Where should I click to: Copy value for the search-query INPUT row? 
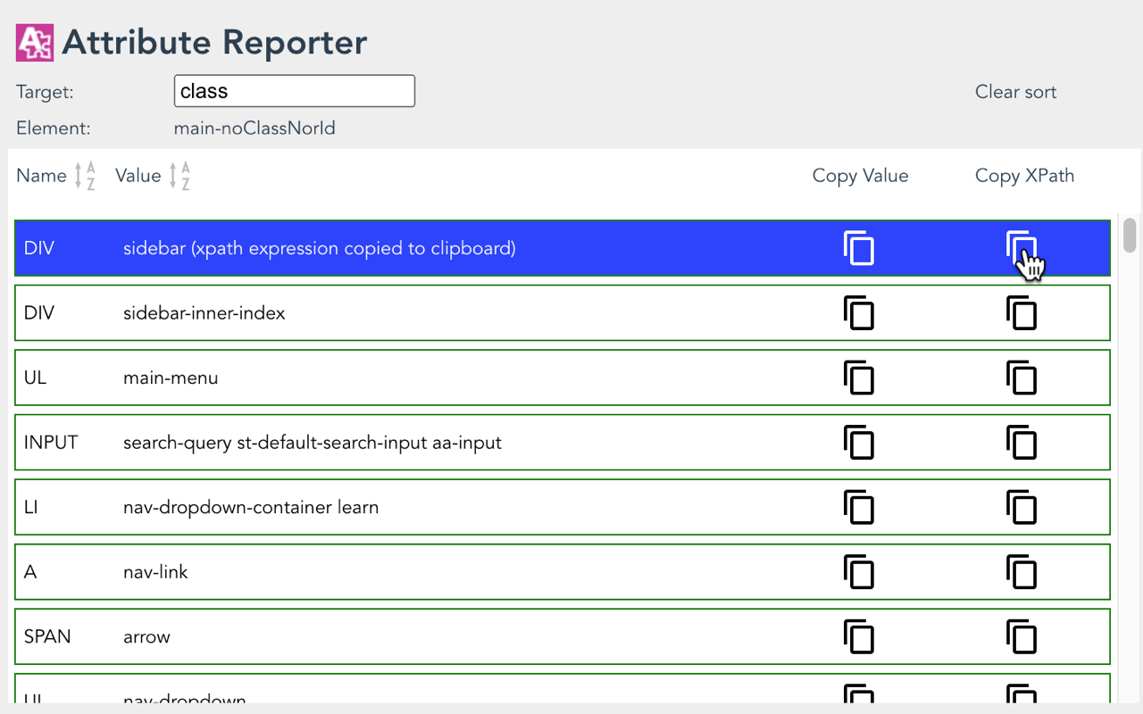tap(859, 443)
